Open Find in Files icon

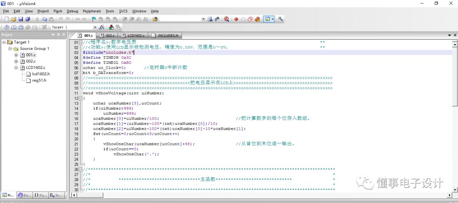[155, 19]
